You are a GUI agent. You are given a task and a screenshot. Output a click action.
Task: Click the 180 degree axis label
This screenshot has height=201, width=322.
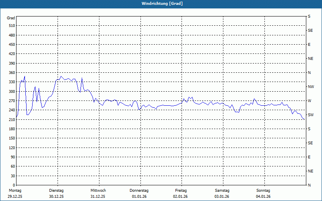pos(12,129)
